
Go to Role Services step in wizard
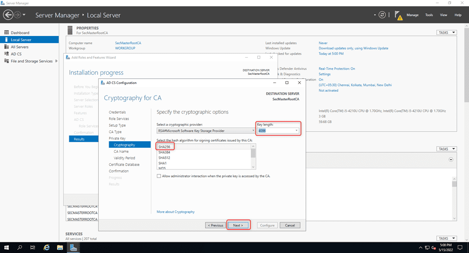[x=119, y=119]
